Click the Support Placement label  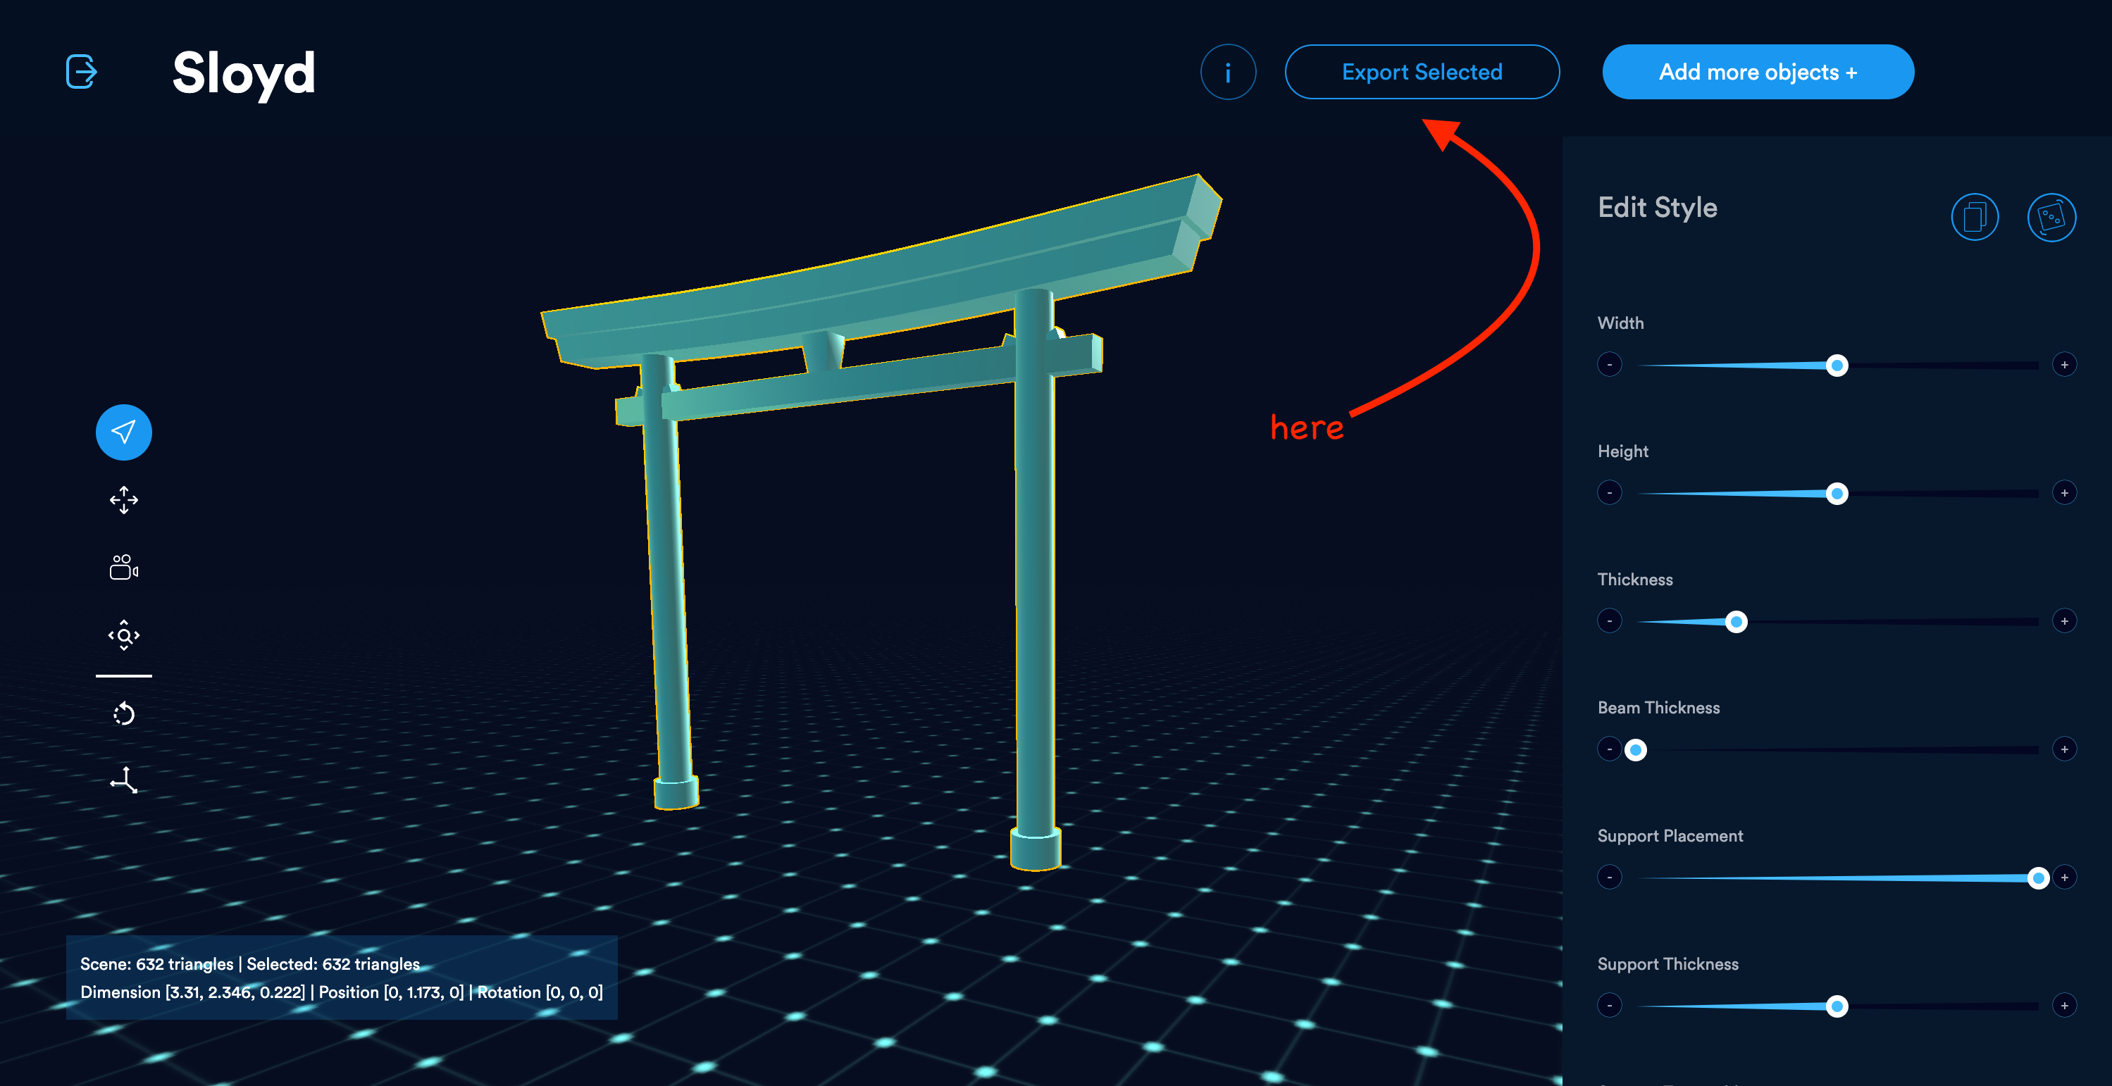[x=1670, y=837]
